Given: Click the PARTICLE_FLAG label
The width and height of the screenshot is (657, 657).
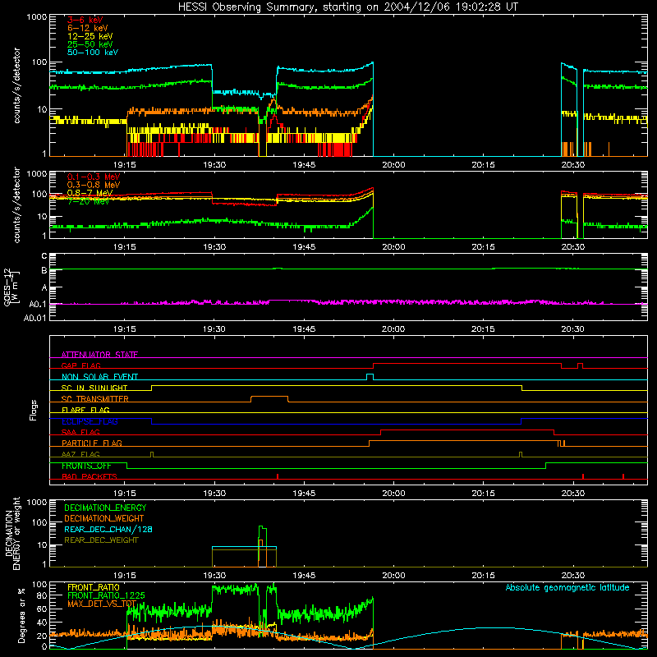Looking at the screenshot, I should click(92, 443).
